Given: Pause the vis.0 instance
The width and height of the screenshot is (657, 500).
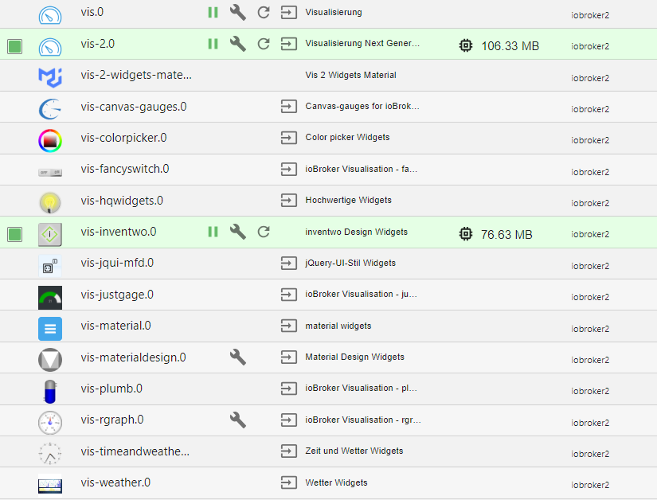Looking at the screenshot, I should click(x=213, y=12).
